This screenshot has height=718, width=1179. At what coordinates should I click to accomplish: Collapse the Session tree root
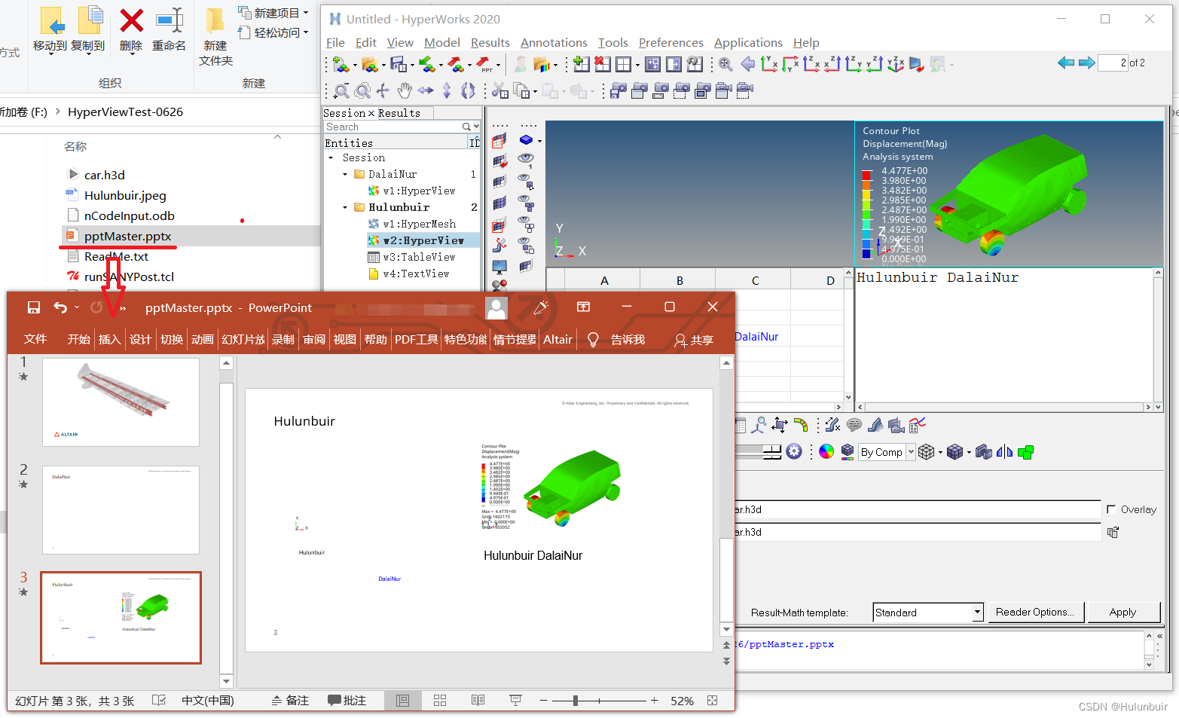331,157
